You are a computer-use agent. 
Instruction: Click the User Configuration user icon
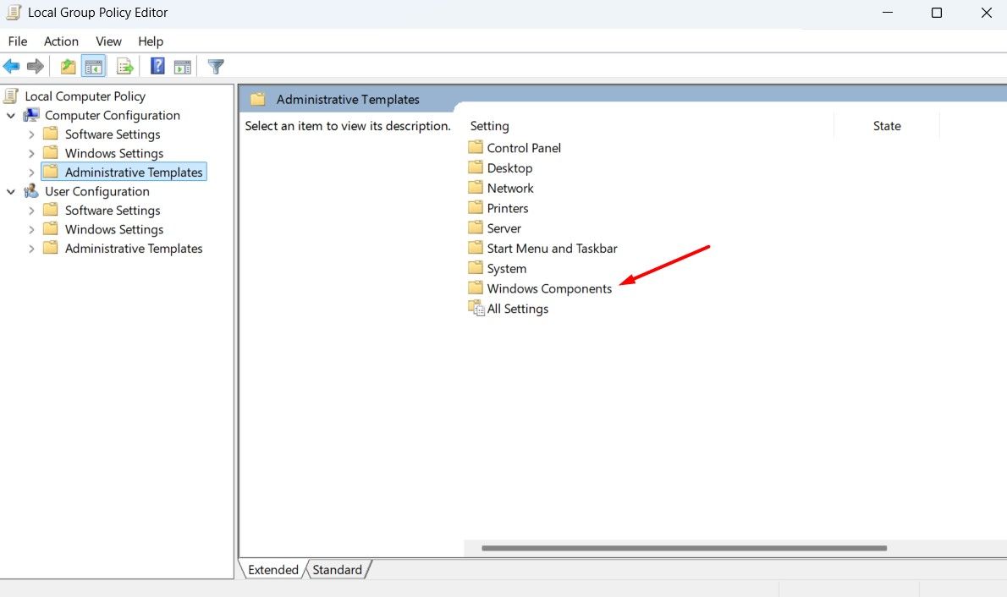(30, 191)
